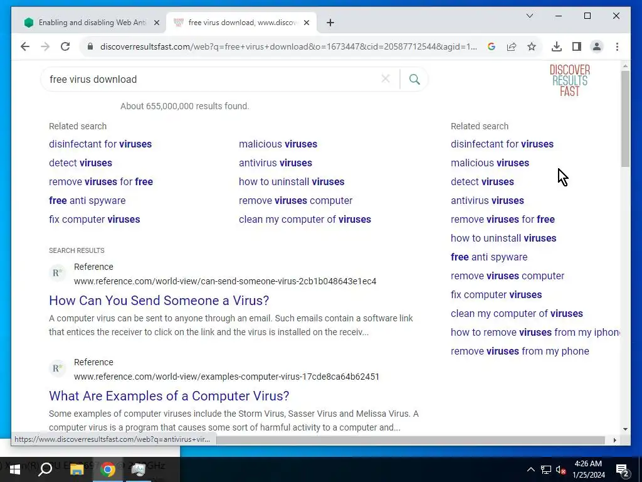
Task: Open sidebar 'remove viruses for free' link
Action: pyautogui.click(x=503, y=219)
